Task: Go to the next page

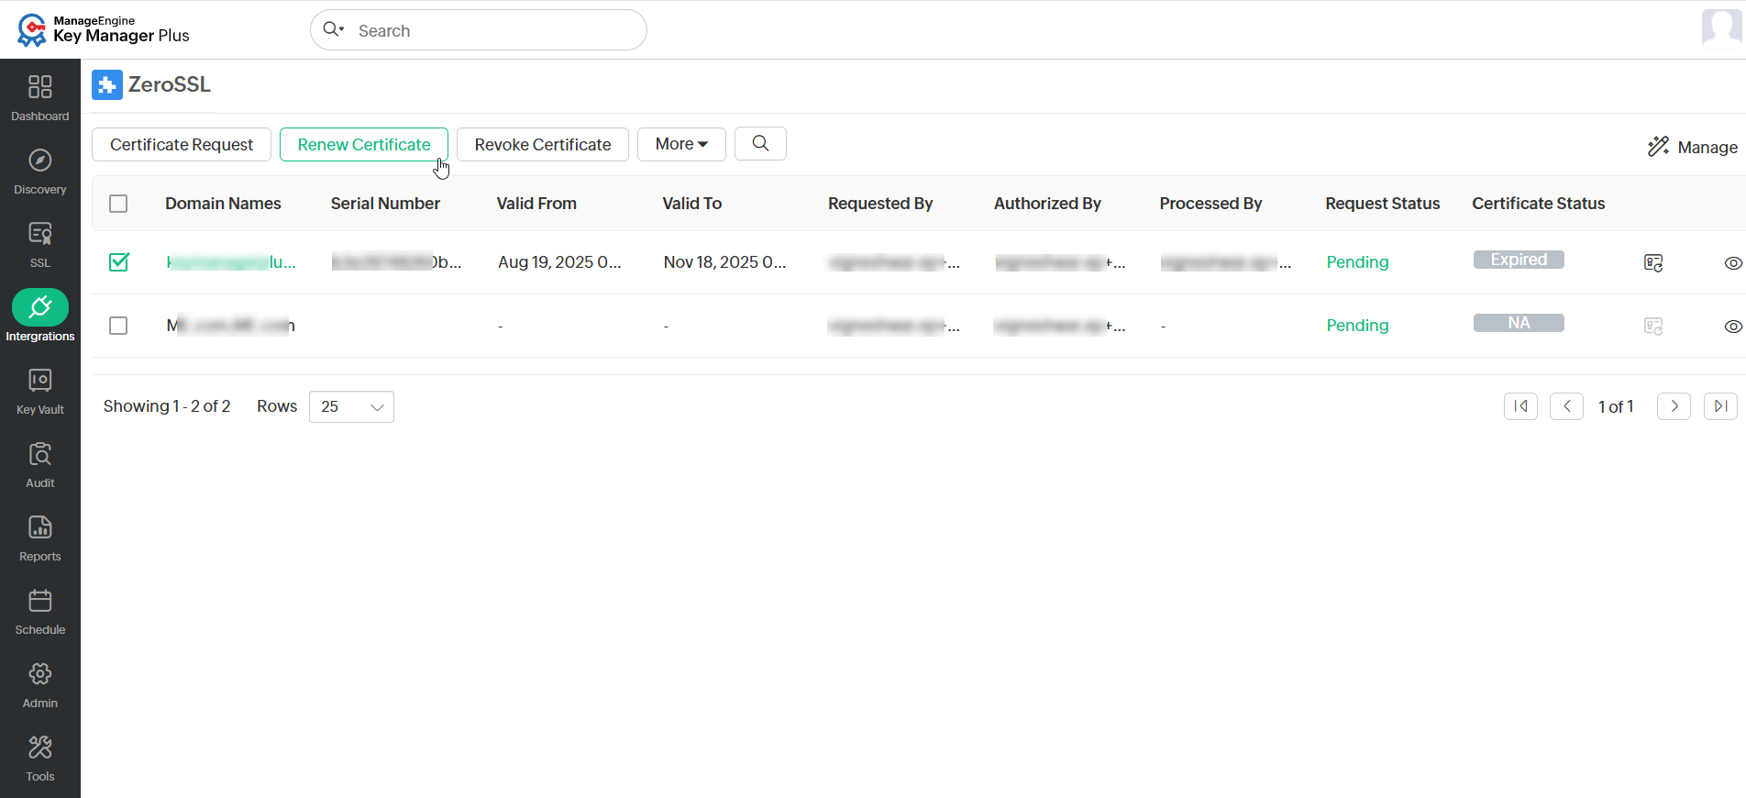Action: (x=1674, y=406)
